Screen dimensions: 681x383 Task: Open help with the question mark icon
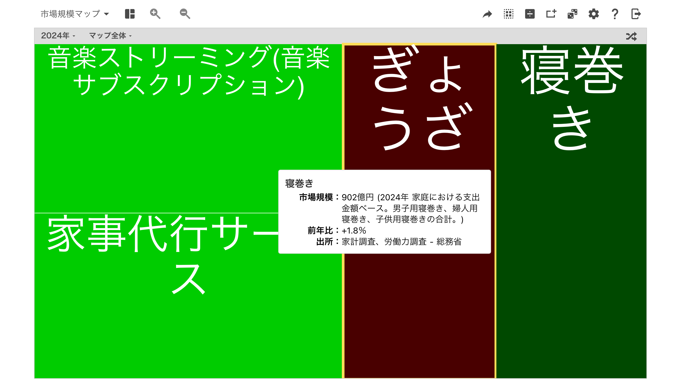point(615,14)
